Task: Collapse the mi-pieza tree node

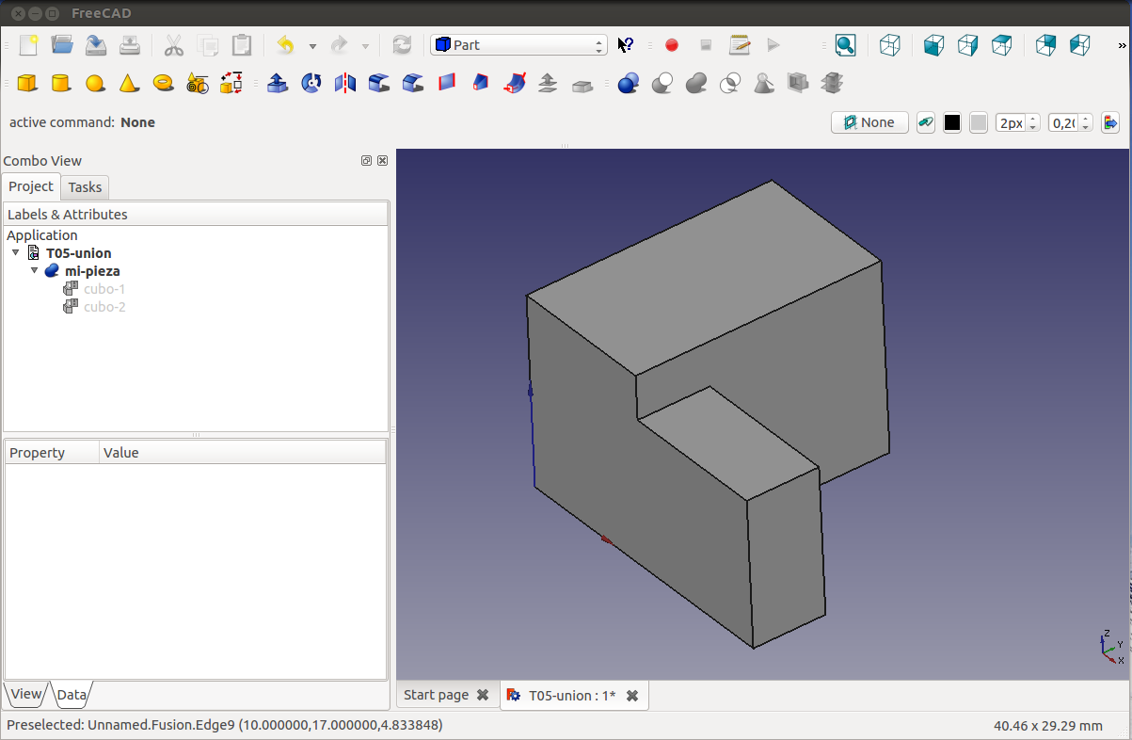Action: click(x=35, y=271)
